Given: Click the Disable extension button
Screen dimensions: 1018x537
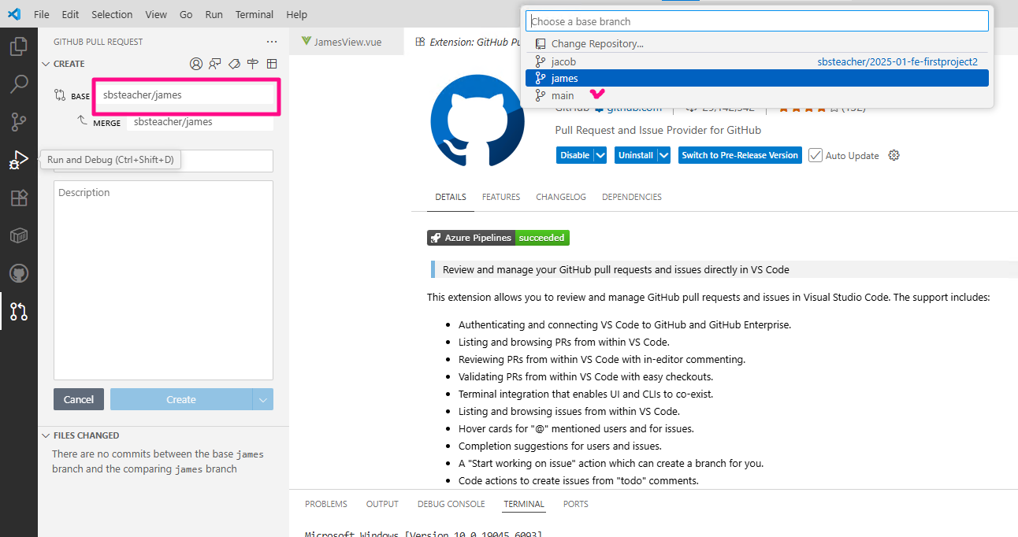Looking at the screenshot, I should pyautogui.click(x=574, y=155).
